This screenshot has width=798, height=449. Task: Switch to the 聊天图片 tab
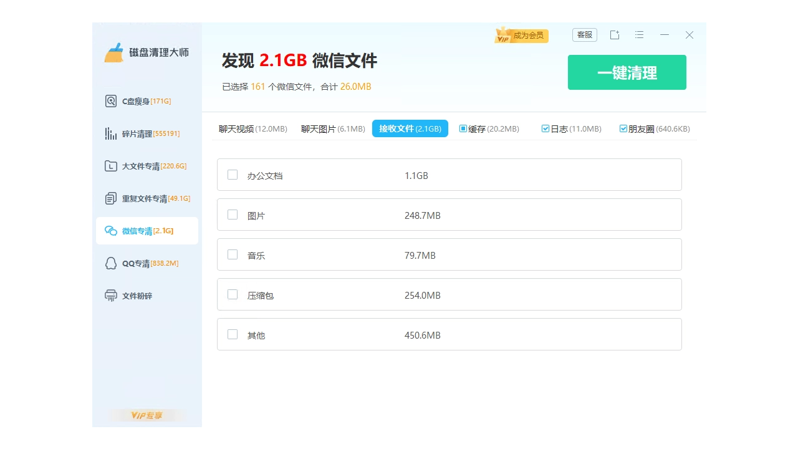pyautogui.click(x=332, y=128)
